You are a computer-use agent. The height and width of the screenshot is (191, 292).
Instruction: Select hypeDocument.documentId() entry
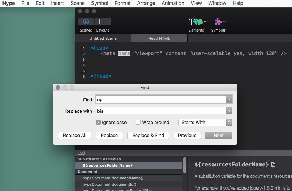(x=129, y=184)
